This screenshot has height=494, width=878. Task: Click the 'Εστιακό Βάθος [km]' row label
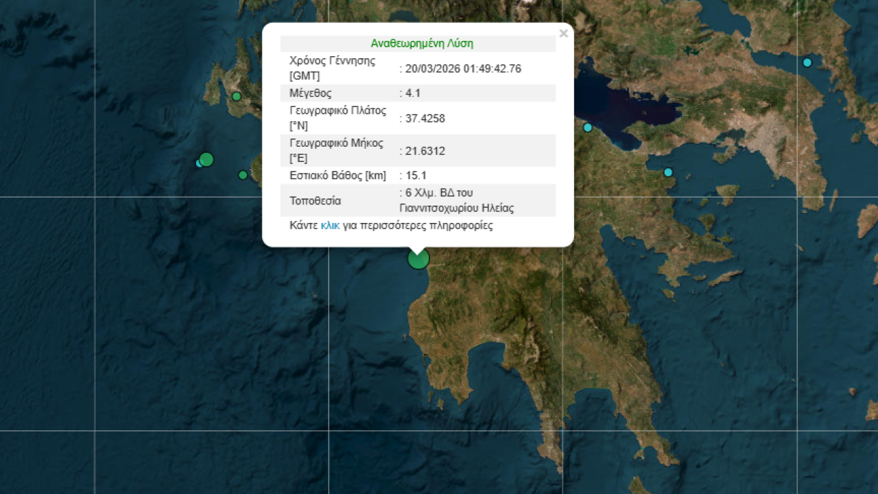pyautogui.click(x=337, y=176)
